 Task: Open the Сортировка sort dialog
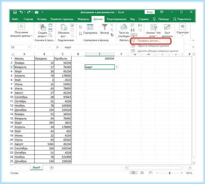pos(90,29)
